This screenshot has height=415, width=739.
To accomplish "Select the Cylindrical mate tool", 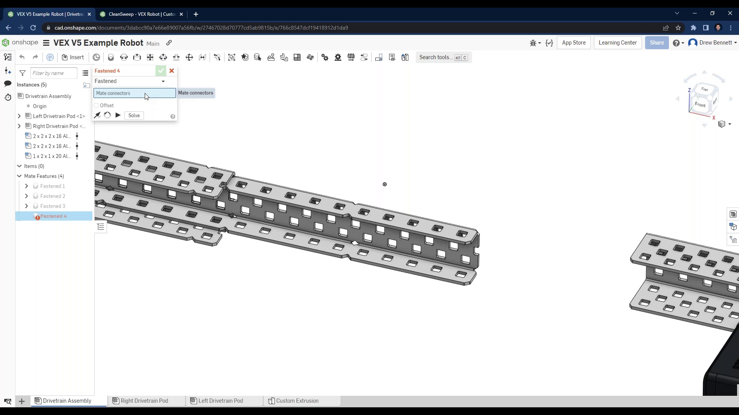I will [163, 57].
